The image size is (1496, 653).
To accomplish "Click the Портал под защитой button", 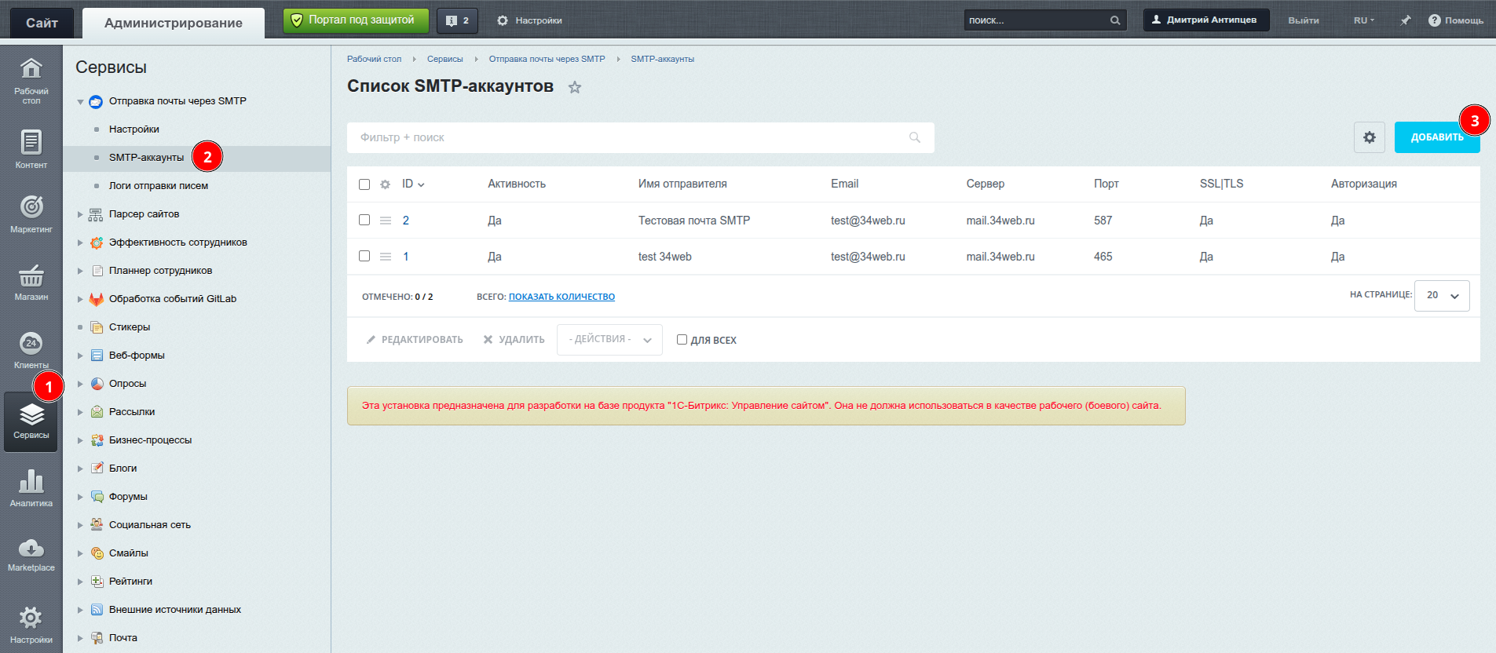I will click(x=356, y=20).
